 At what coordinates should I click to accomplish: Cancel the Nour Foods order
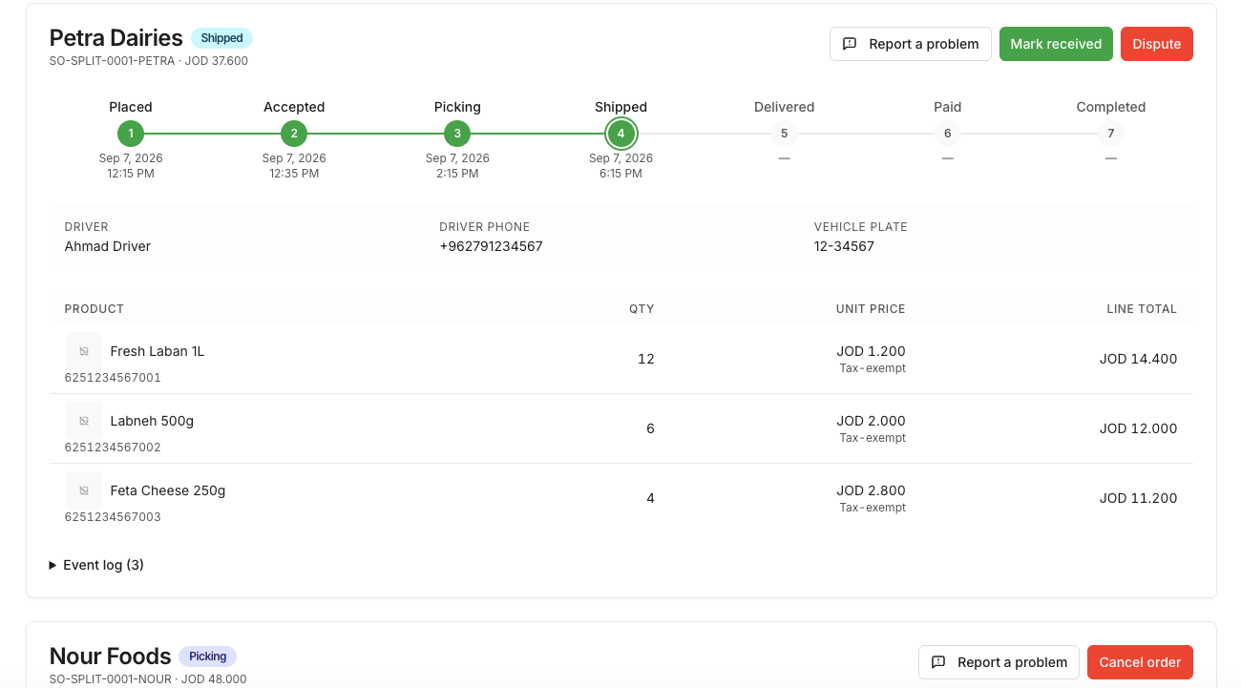coord(1140,662)
